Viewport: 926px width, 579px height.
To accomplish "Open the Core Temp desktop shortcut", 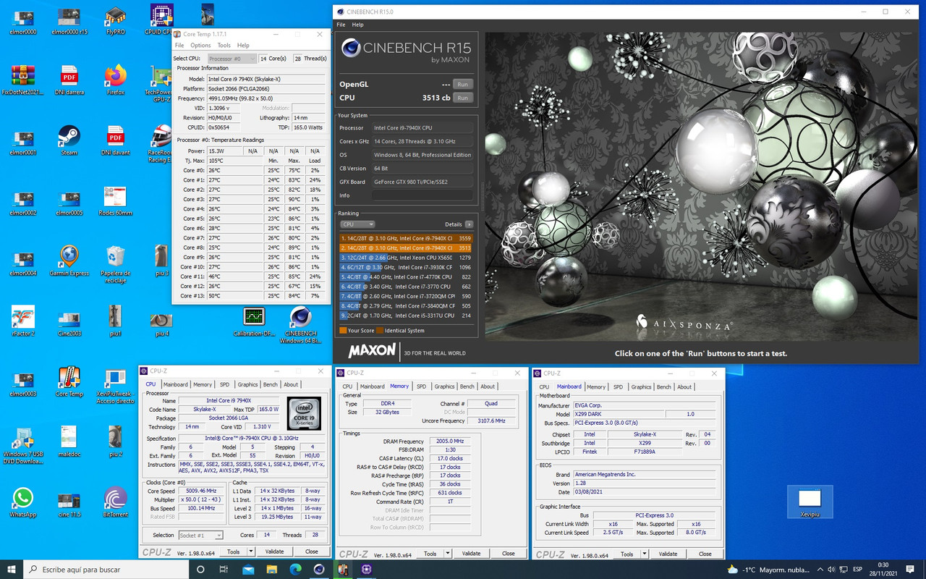I will (69, 381).
